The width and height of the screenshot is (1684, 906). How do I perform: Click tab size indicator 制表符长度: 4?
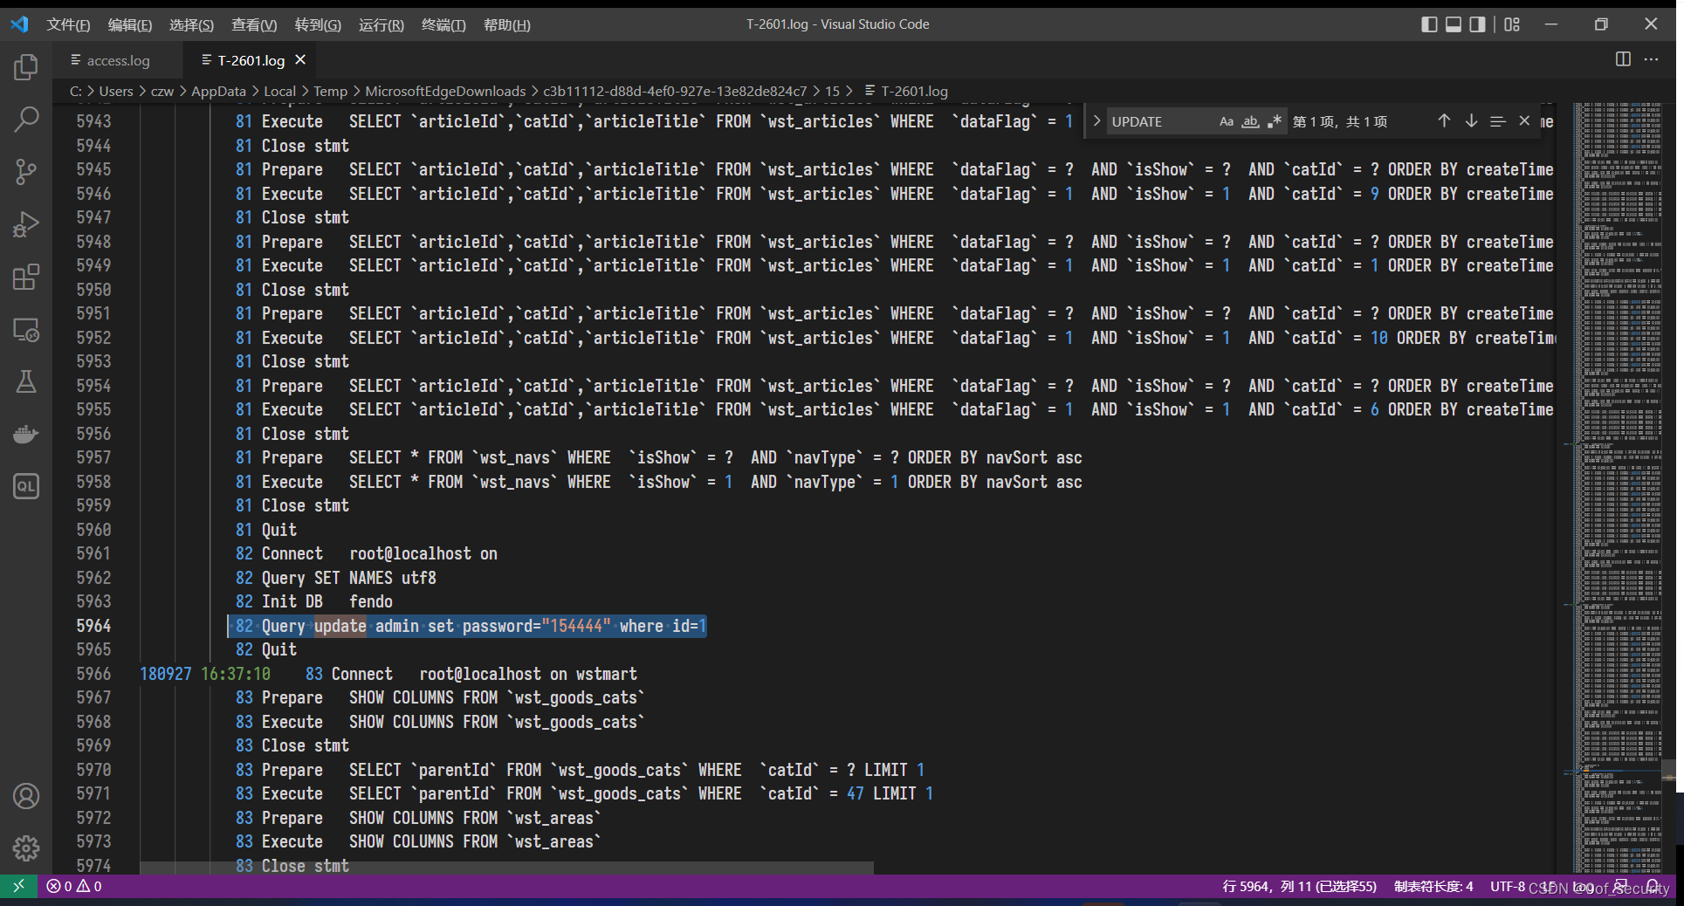click(x=1433, y=886)
